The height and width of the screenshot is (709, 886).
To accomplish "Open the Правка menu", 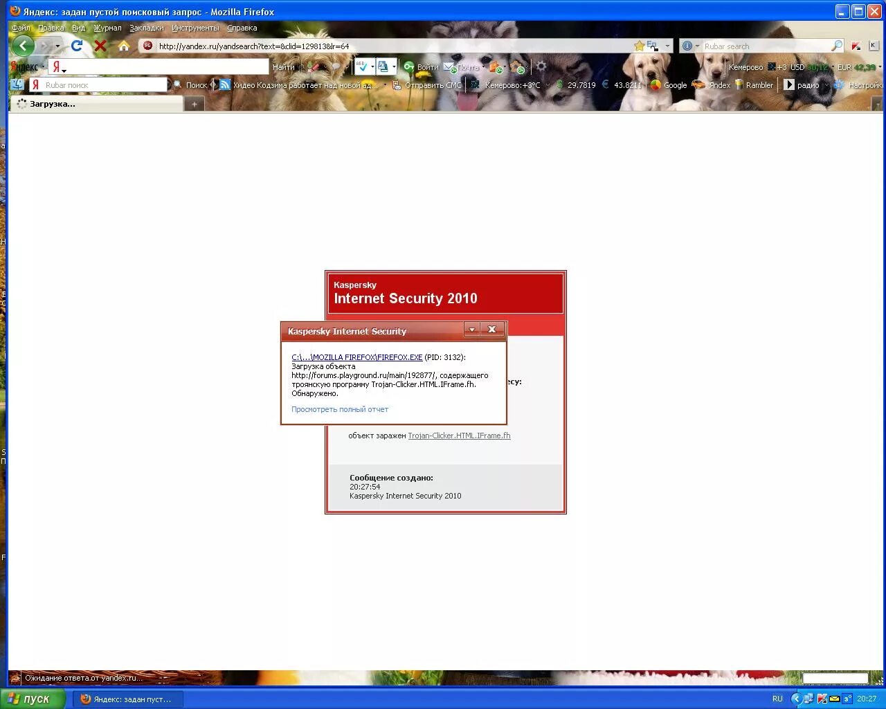I will (x=51, y=28).
